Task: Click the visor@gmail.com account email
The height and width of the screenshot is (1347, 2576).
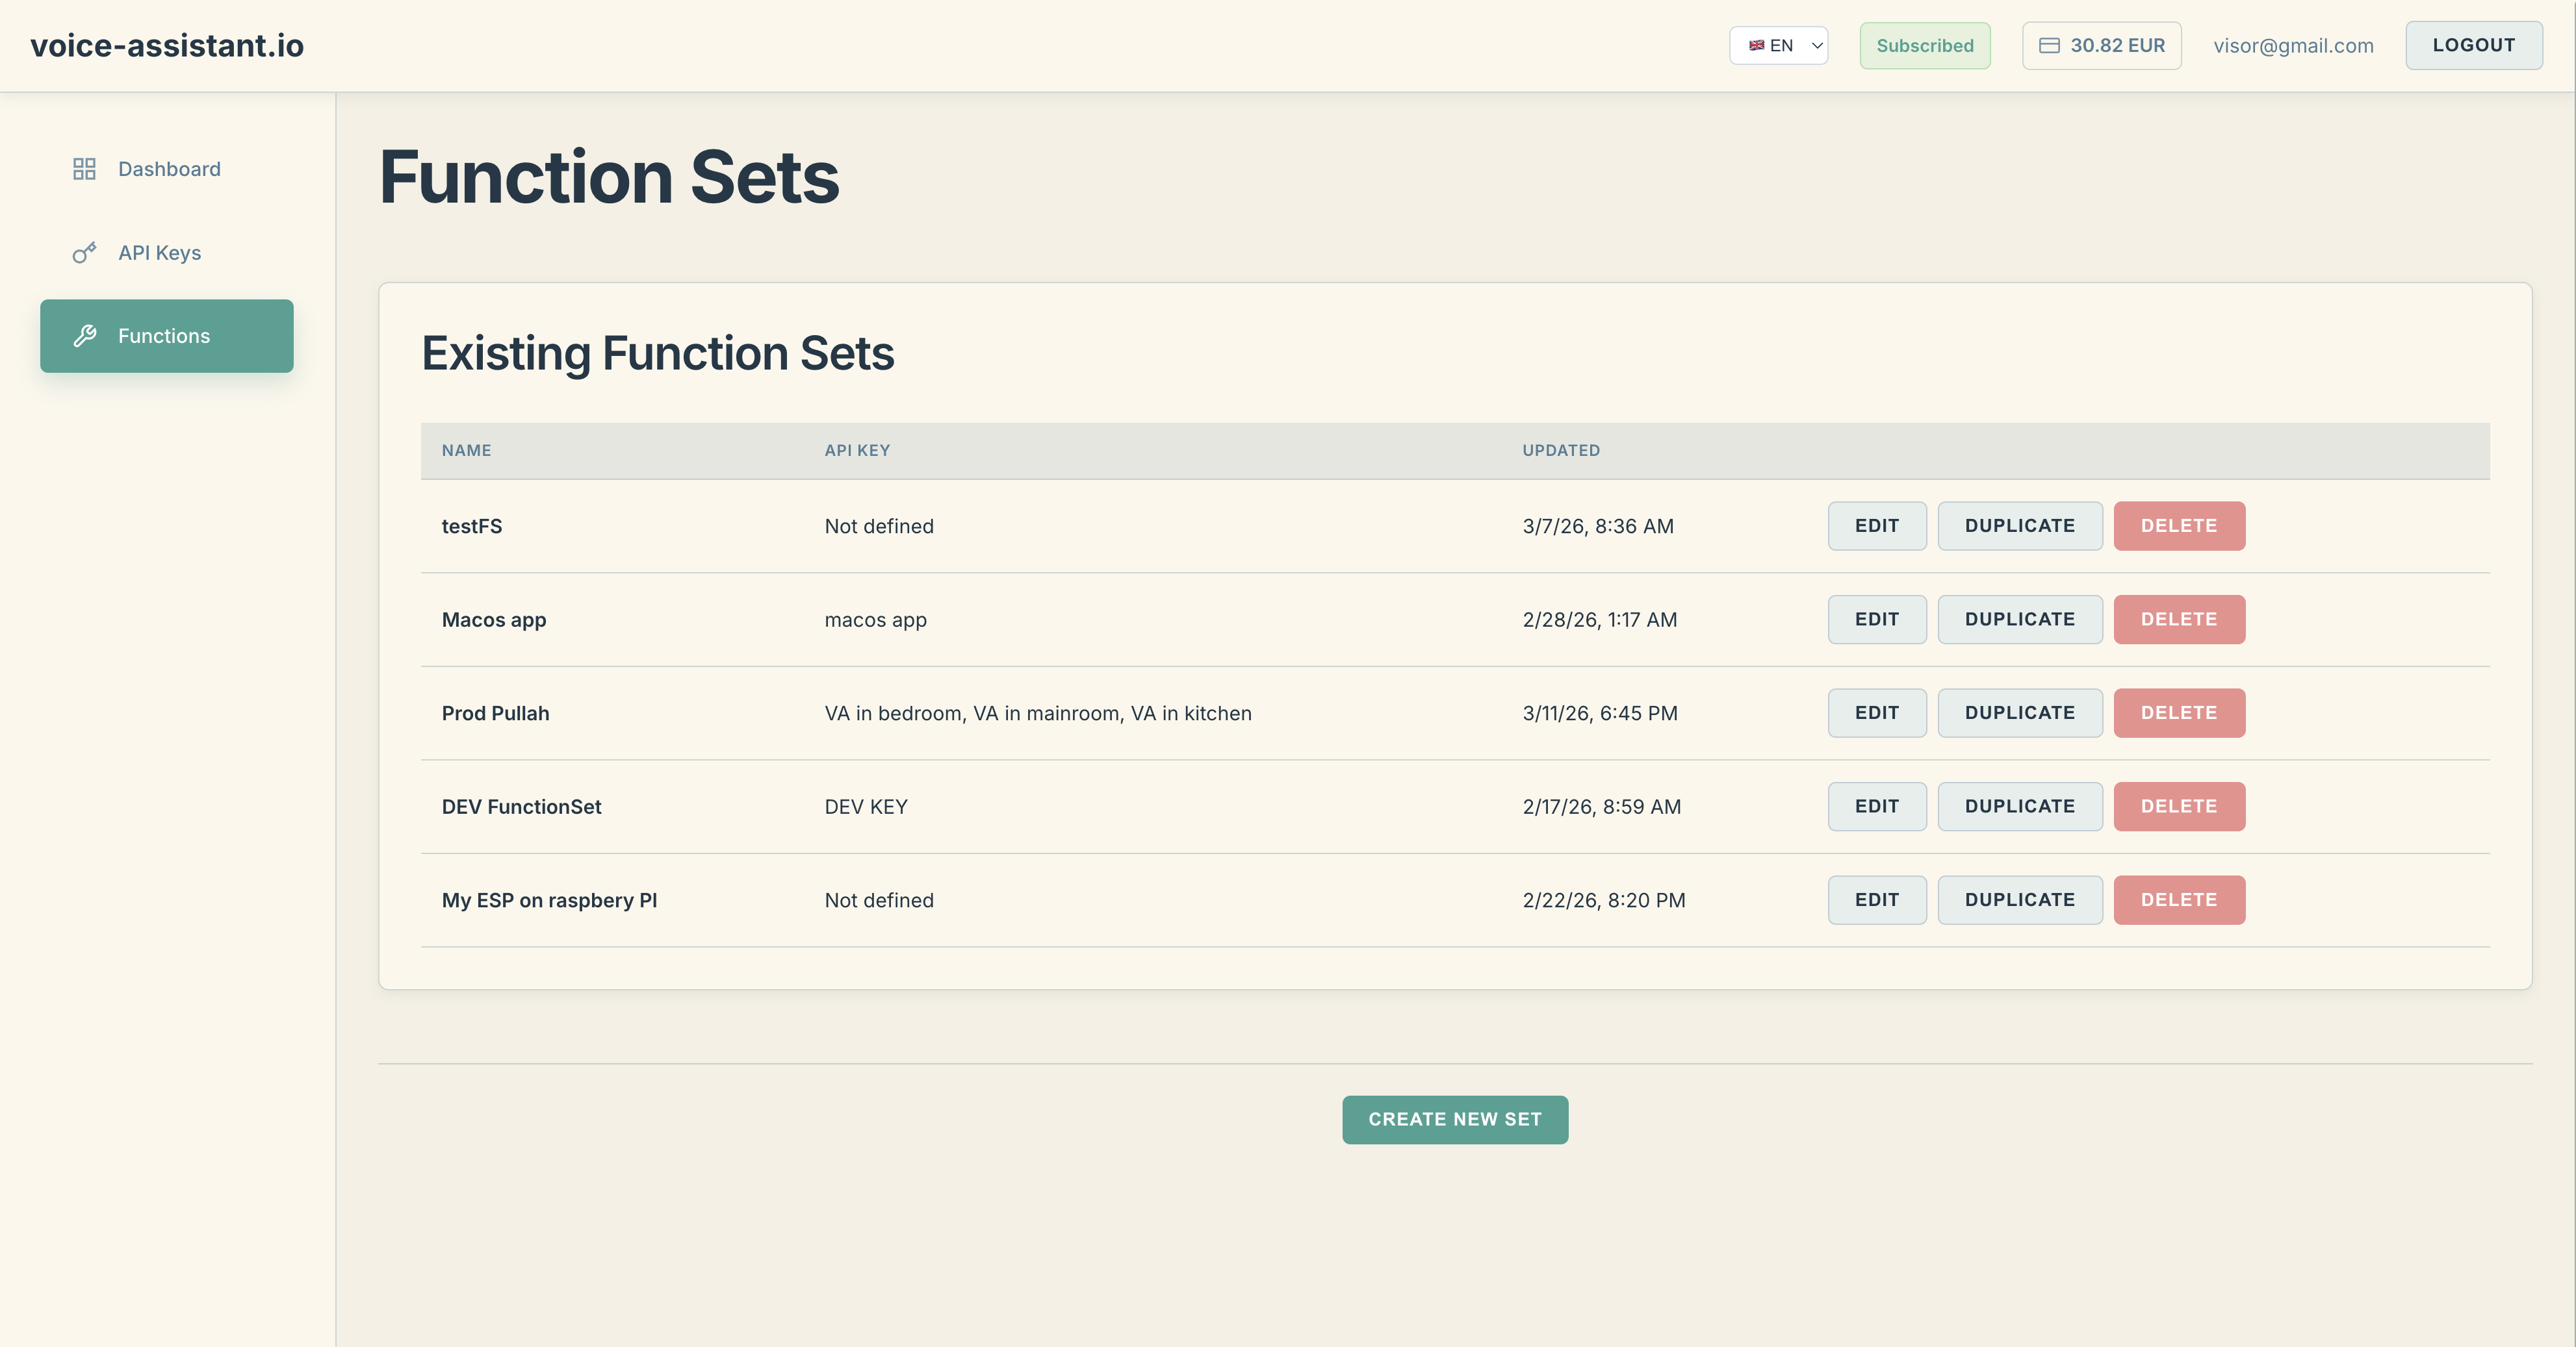Action: pyautogui.click(x=2292, y=46)
